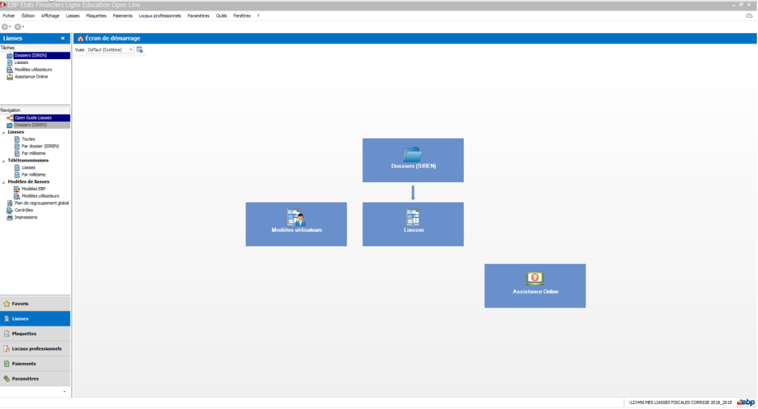Click the Paiements icon in the bottom panel
This screenshot has width=758, height=409.
pos(6,364)
